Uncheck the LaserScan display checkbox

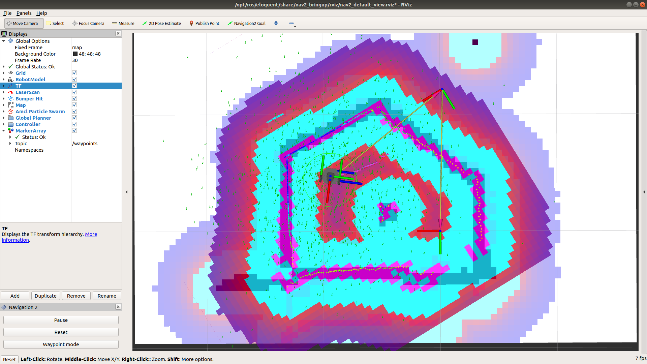(74, 92)
